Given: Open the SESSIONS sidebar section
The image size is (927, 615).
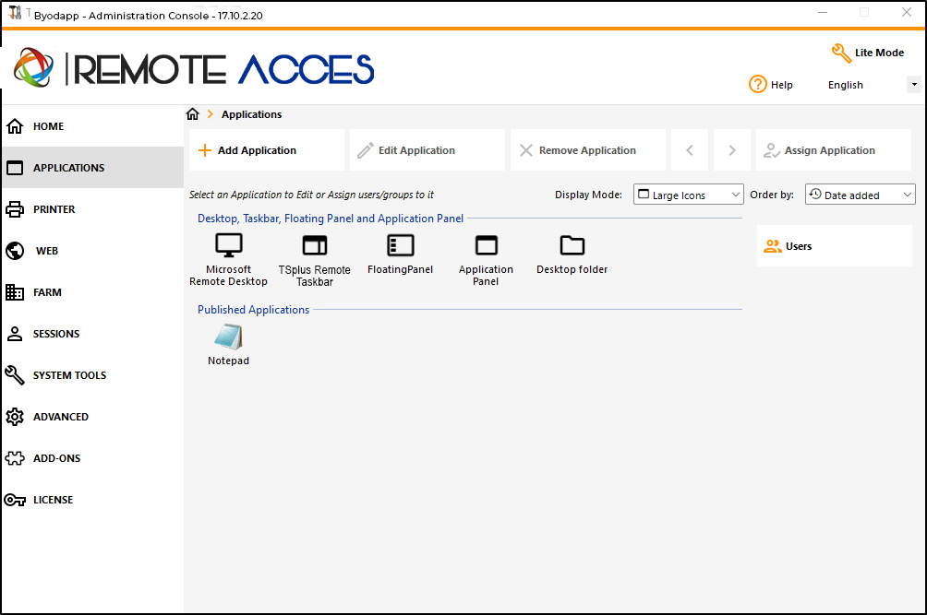Looking at the screenshot, I should tap(93, 334).
